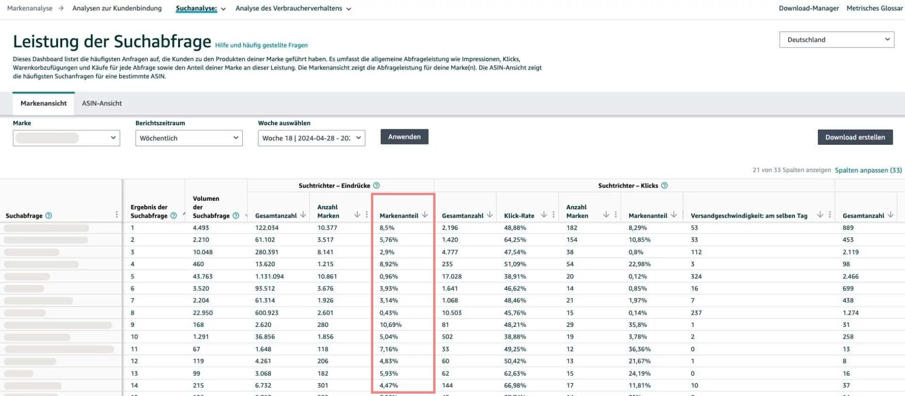Open Berichtszeitraum dropdown showing Wöchentlich
Screen dimensions: 905x396
[x=189, y=138]
